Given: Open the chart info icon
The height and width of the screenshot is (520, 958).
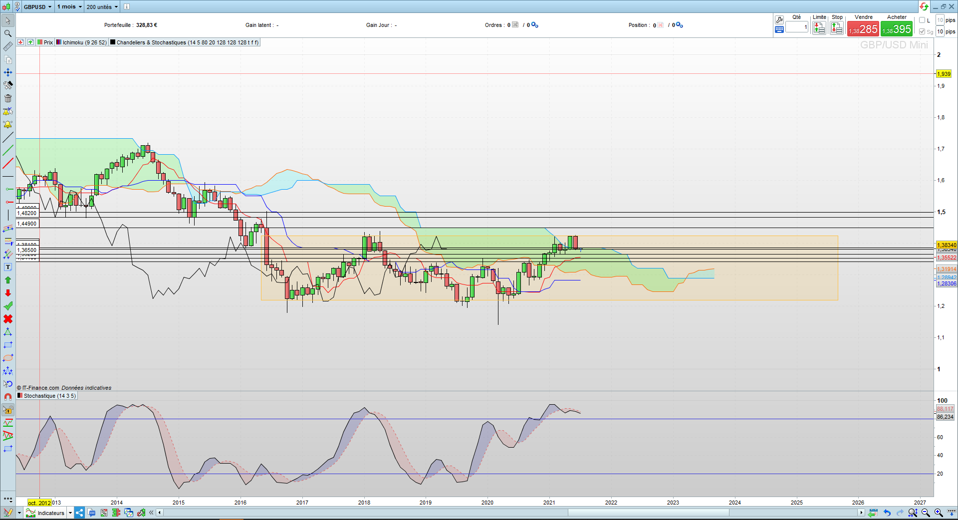Looking at the screenshot, I should (127, 6).
